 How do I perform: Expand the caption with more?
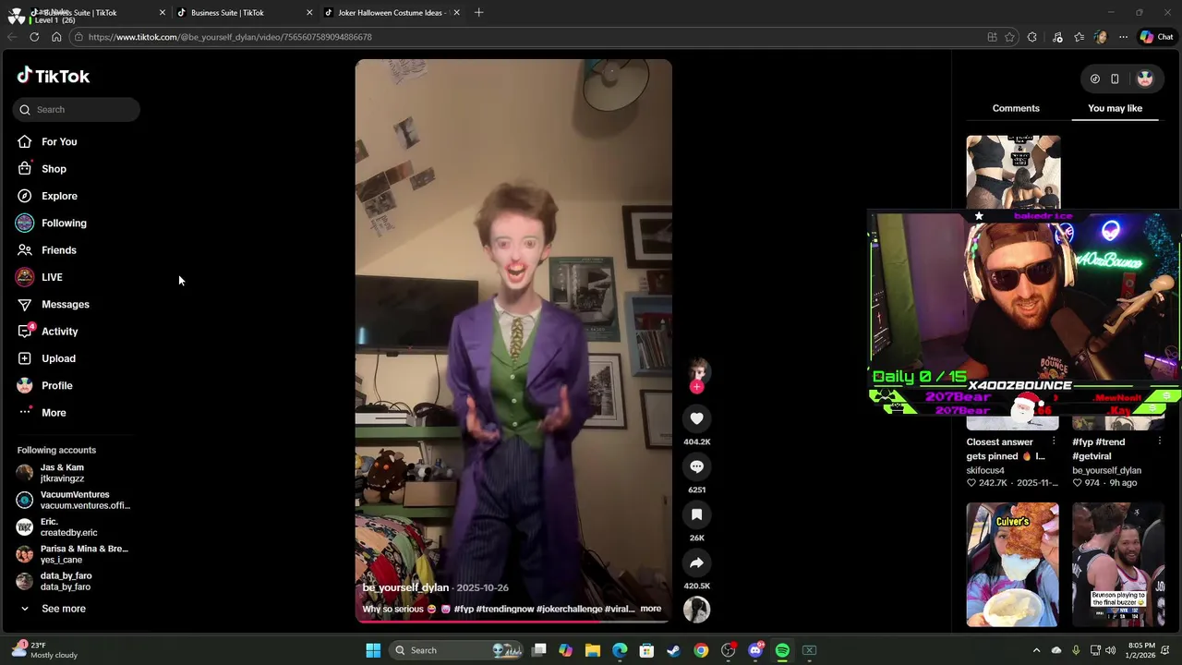(650, 609)
